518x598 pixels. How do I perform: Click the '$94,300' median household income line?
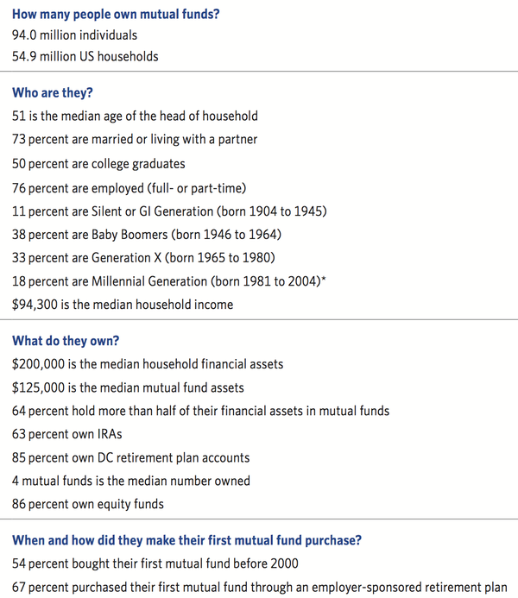[x=123, y=305]
